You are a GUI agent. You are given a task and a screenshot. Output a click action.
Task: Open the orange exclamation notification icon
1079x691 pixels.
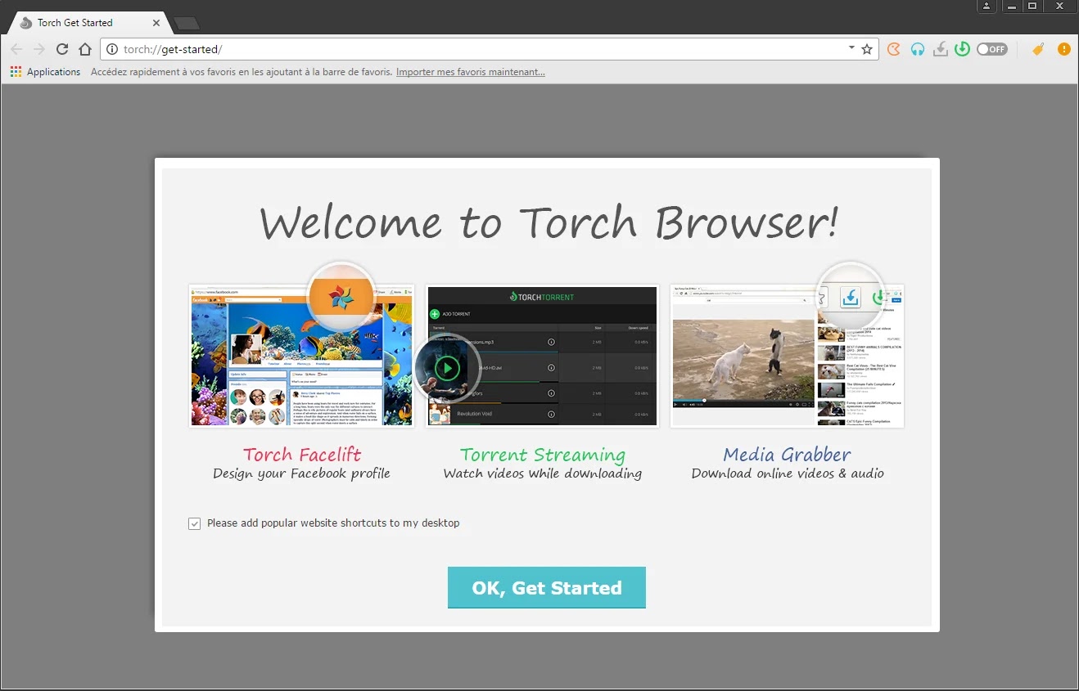pyautogui.click(x=1063, y=49)
